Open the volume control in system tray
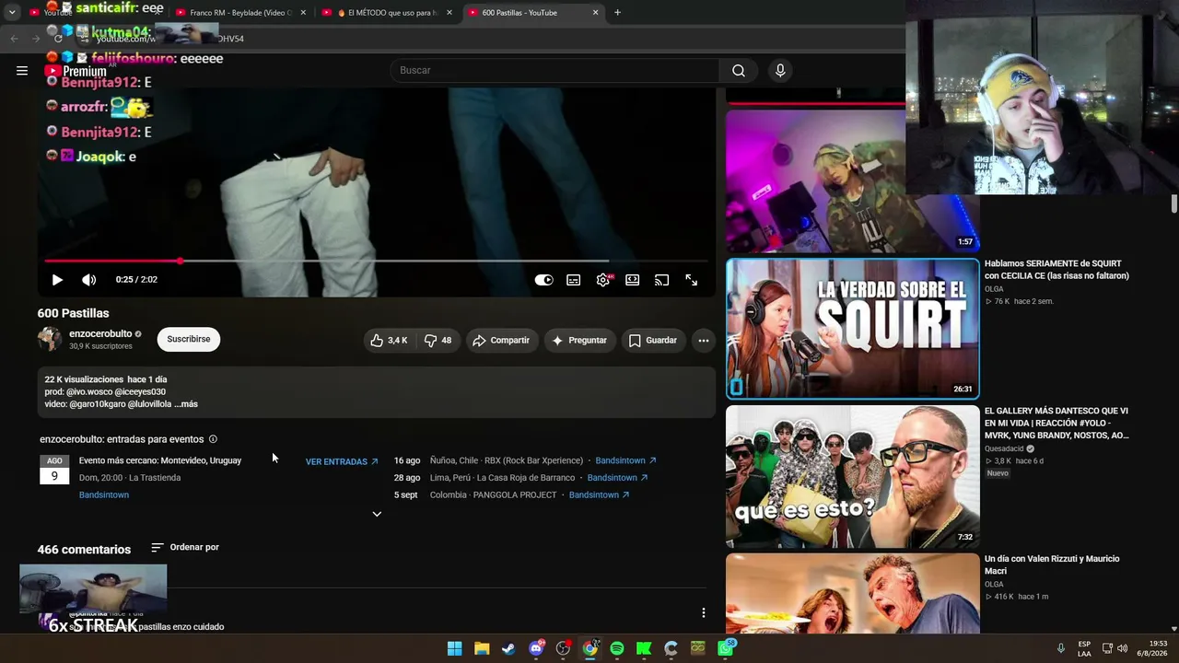 pos(1122,648)
